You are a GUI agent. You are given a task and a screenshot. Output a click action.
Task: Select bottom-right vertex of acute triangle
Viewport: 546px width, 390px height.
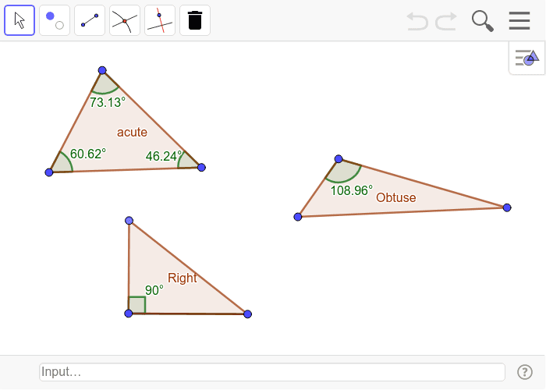[x=201, y=168]
